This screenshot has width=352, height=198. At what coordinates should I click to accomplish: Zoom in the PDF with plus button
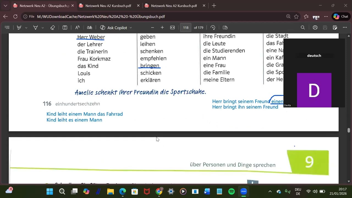tap(162, 28)
